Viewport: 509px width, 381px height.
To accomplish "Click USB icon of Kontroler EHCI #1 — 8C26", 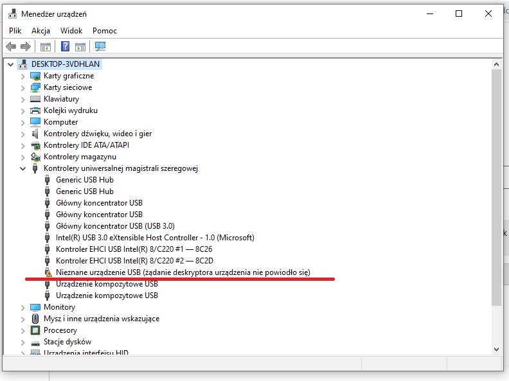I will [x=48, y=249].
